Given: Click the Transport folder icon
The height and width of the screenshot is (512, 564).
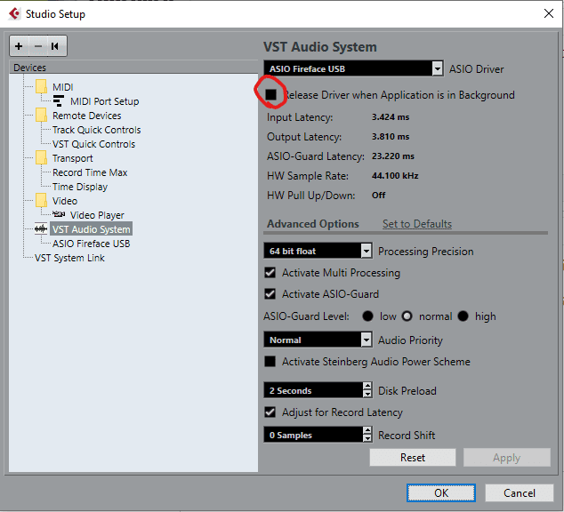Looking at the screenshot, I should click(41, 158).
